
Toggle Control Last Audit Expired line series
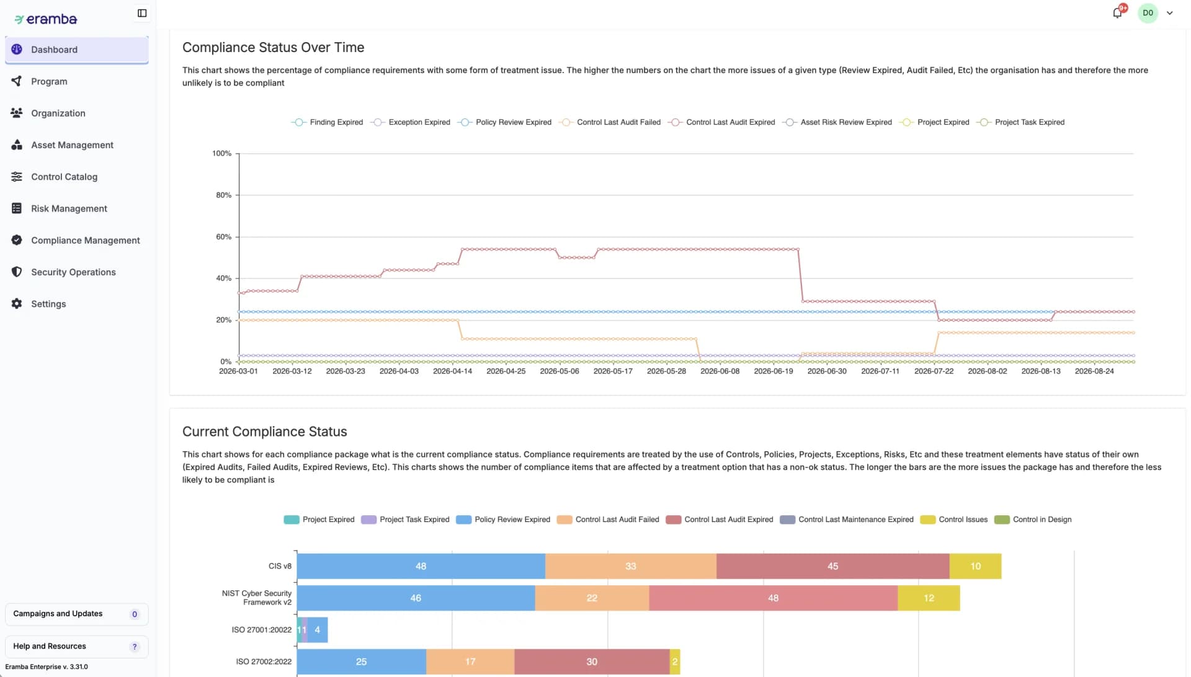[721, 122]
